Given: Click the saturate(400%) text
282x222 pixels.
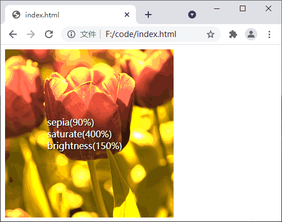Looking at the screenshot, I should [x=79, y=134].
